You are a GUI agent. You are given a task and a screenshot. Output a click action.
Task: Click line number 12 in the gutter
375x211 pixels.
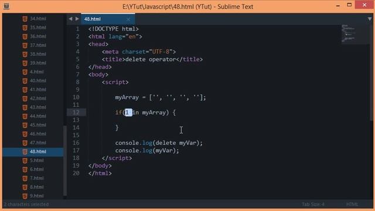click(76, 113)
